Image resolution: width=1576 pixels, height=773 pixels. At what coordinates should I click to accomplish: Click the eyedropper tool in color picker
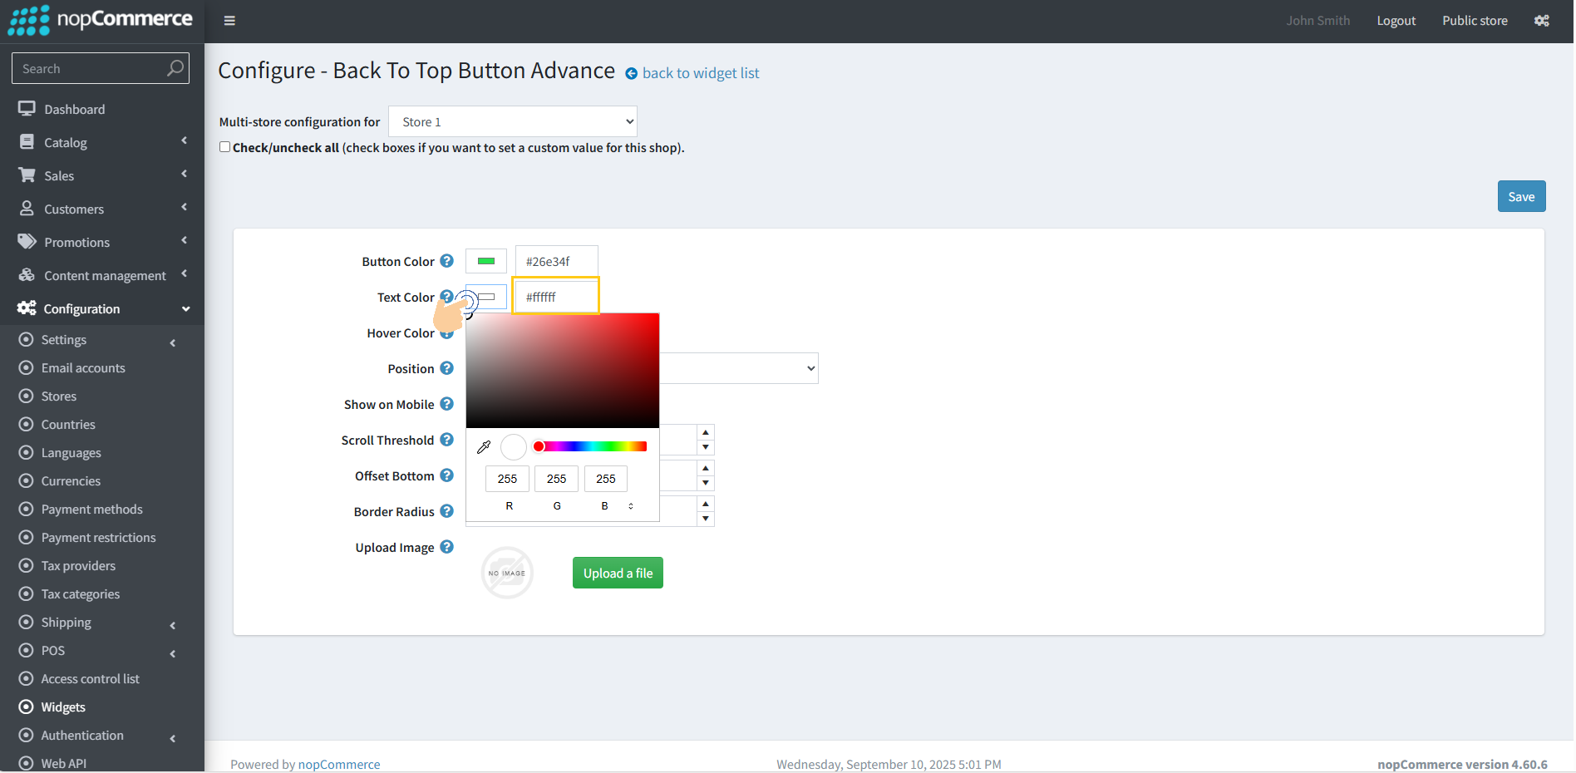click(x=484, y=447)
